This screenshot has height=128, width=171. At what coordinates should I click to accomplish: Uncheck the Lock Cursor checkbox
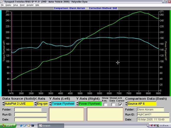120,104
